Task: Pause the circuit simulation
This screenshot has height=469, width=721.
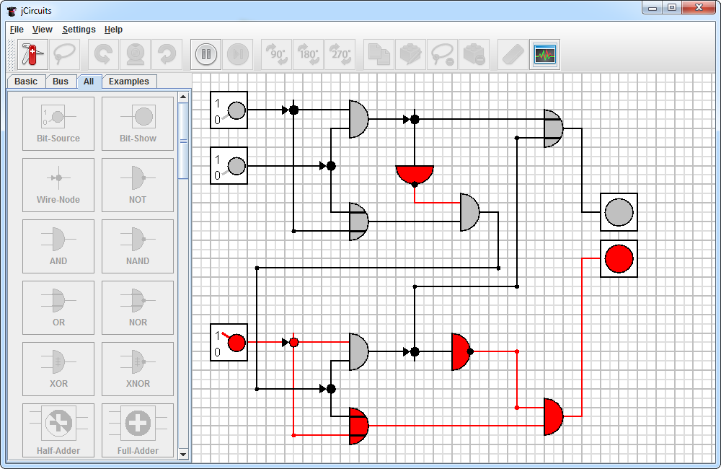Action: tap(205, 54)
